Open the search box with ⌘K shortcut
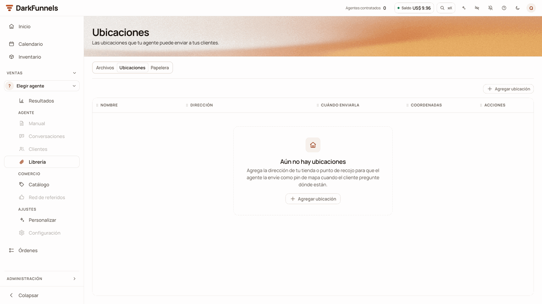Image resolution: width=542 pixels, height=304 pixels. pyautogui.click(x=446, y=8)
